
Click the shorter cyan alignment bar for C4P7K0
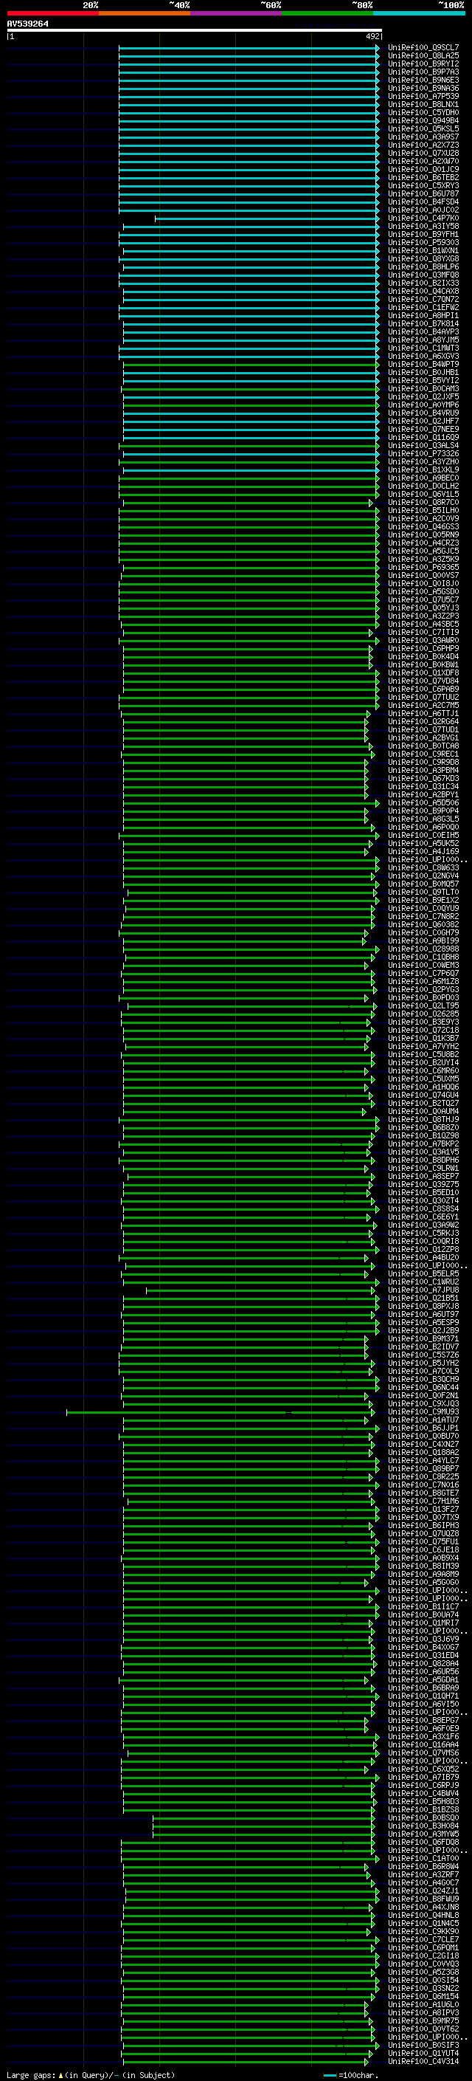pos(267,218)
